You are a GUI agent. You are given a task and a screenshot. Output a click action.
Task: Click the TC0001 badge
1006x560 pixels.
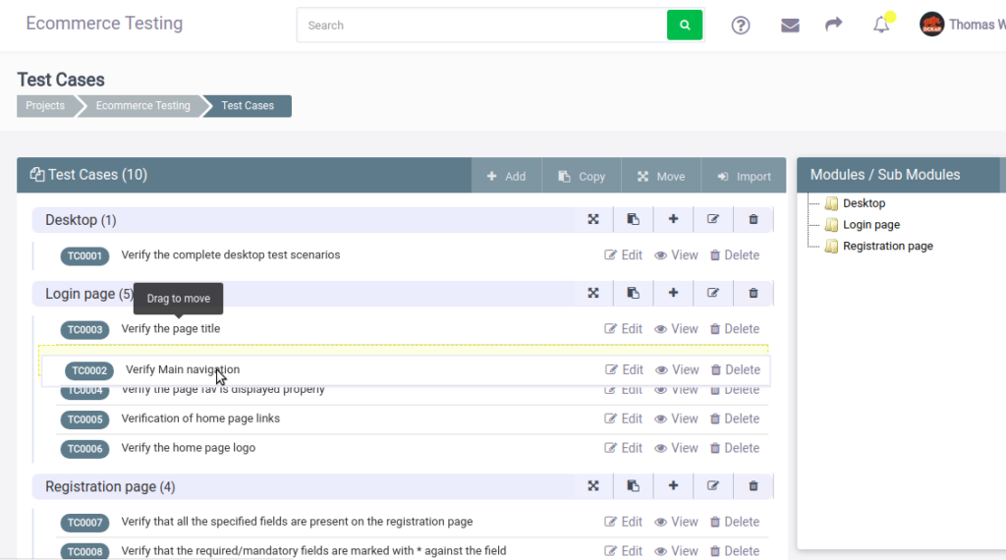coord(84,256)
